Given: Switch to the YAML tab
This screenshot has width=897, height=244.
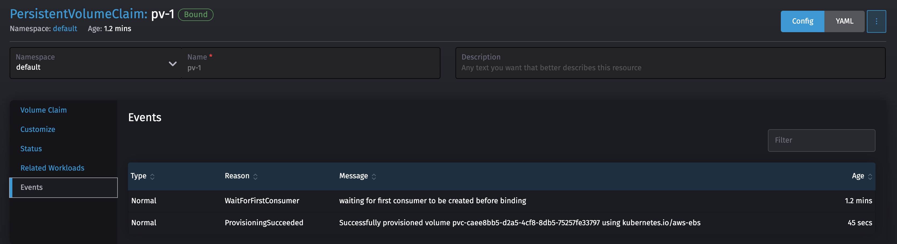Looking at the screenshot, I should 844,21.
